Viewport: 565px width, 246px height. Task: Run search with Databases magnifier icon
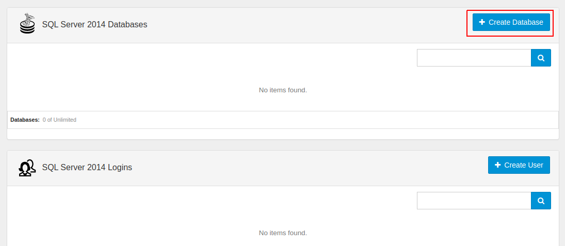click(541, 58)
